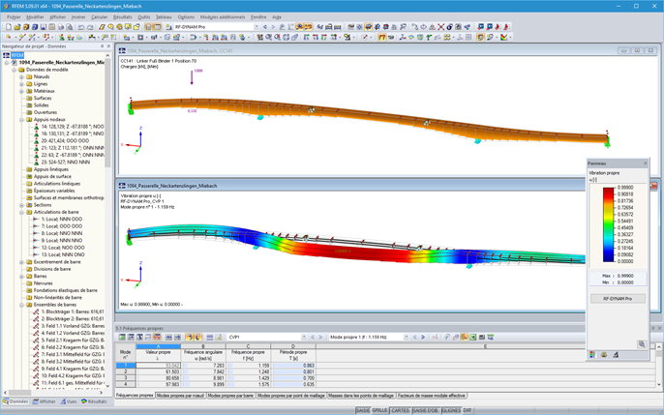
Task: Open the Fichier menu
Action: click(14, 16)
